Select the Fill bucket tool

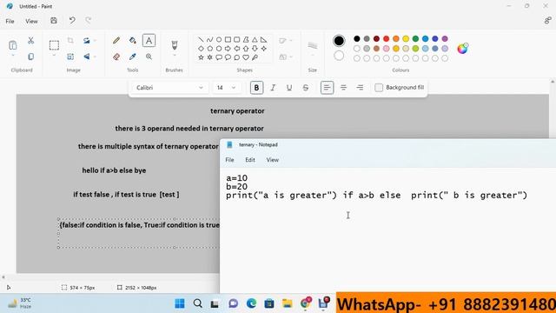[133, 41]
